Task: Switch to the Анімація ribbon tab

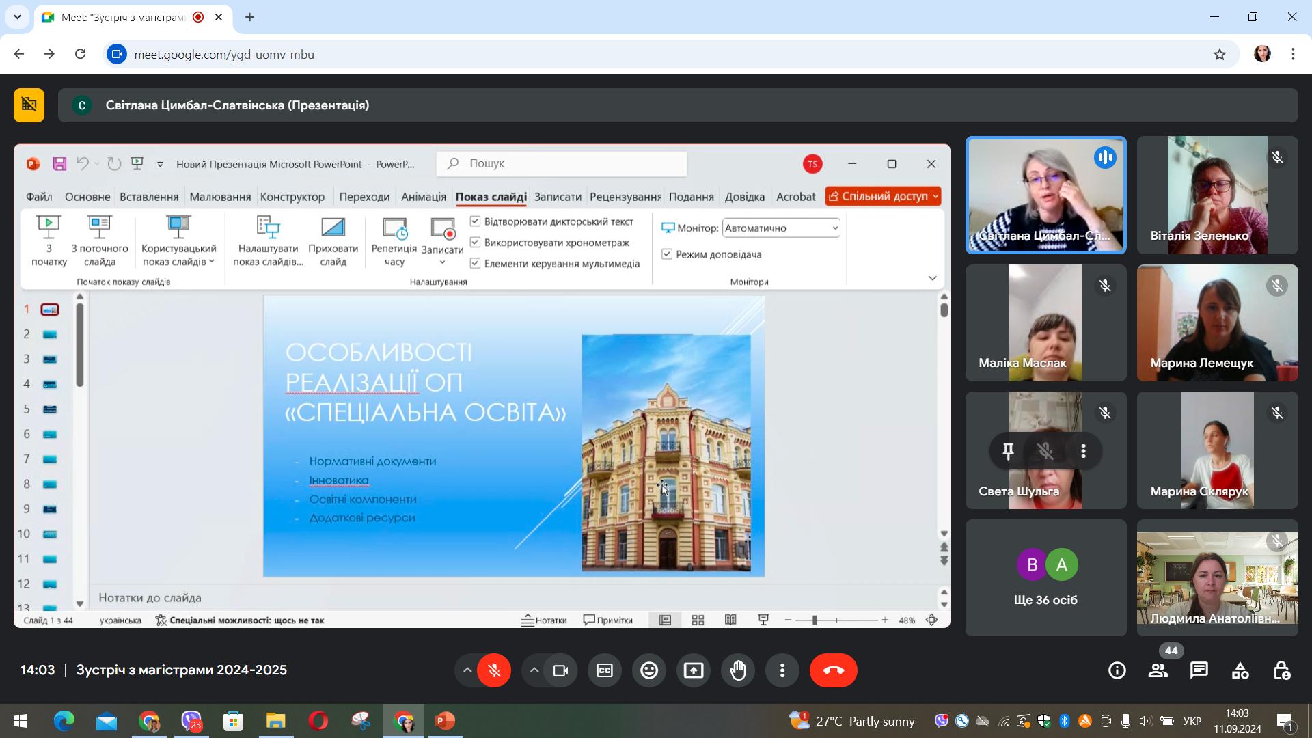Action: pos(424,197)
